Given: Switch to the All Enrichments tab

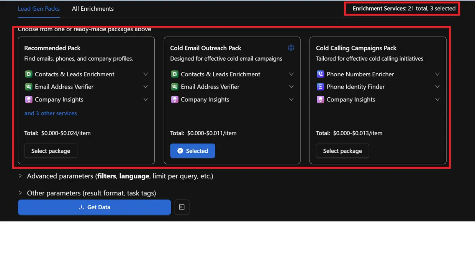Looking at the screenshot, I should point(93,8).
